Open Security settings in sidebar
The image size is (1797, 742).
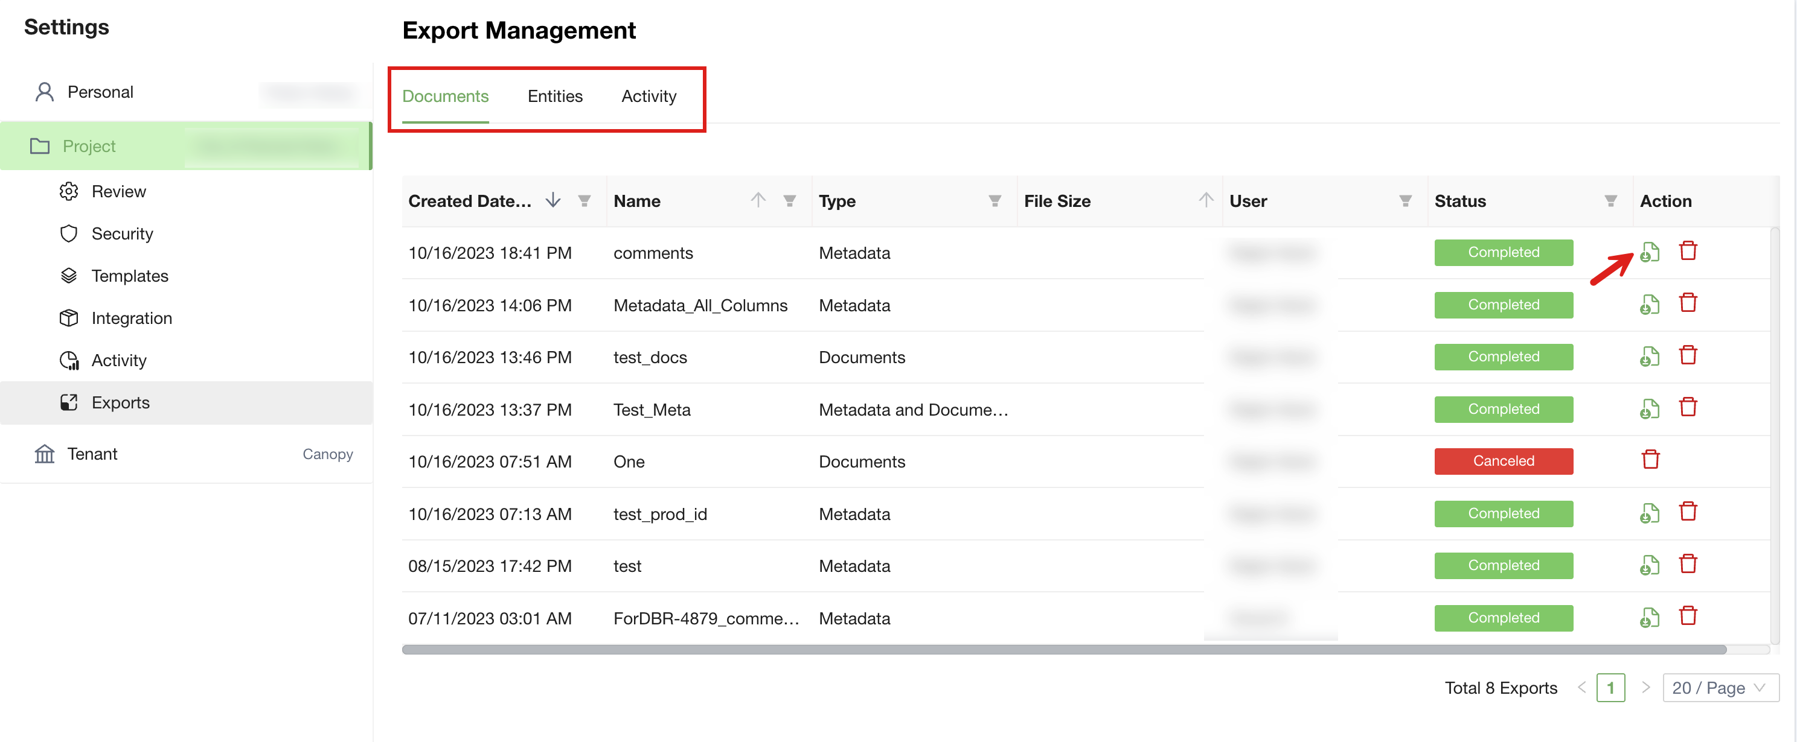click(x=122, y=233)
